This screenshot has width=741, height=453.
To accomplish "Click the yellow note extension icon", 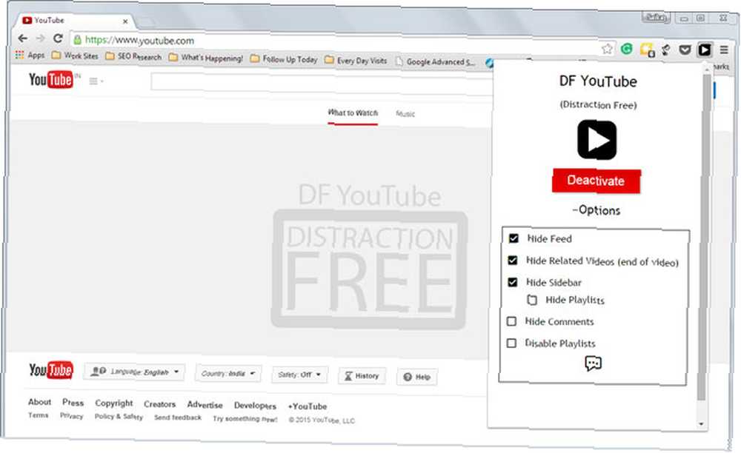I will (x=646, y=50).
